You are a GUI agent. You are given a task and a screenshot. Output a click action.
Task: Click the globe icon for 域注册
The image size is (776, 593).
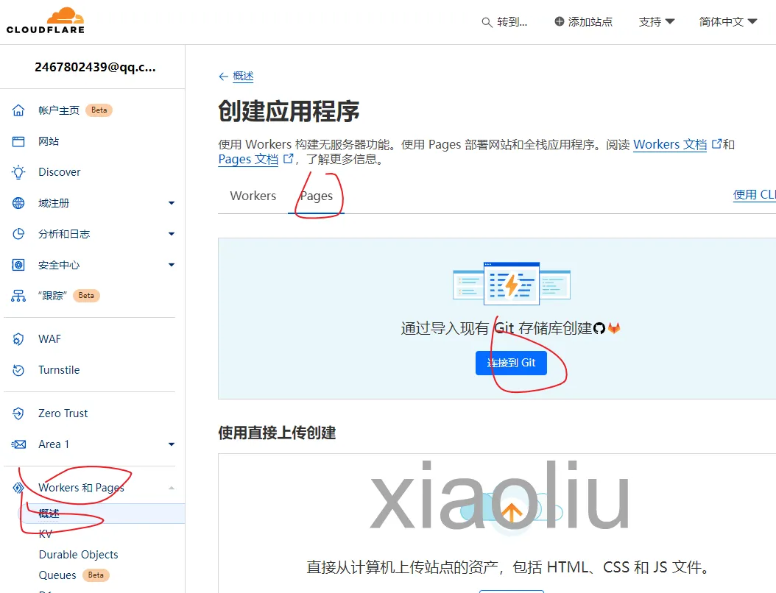[x=18, y=203]
